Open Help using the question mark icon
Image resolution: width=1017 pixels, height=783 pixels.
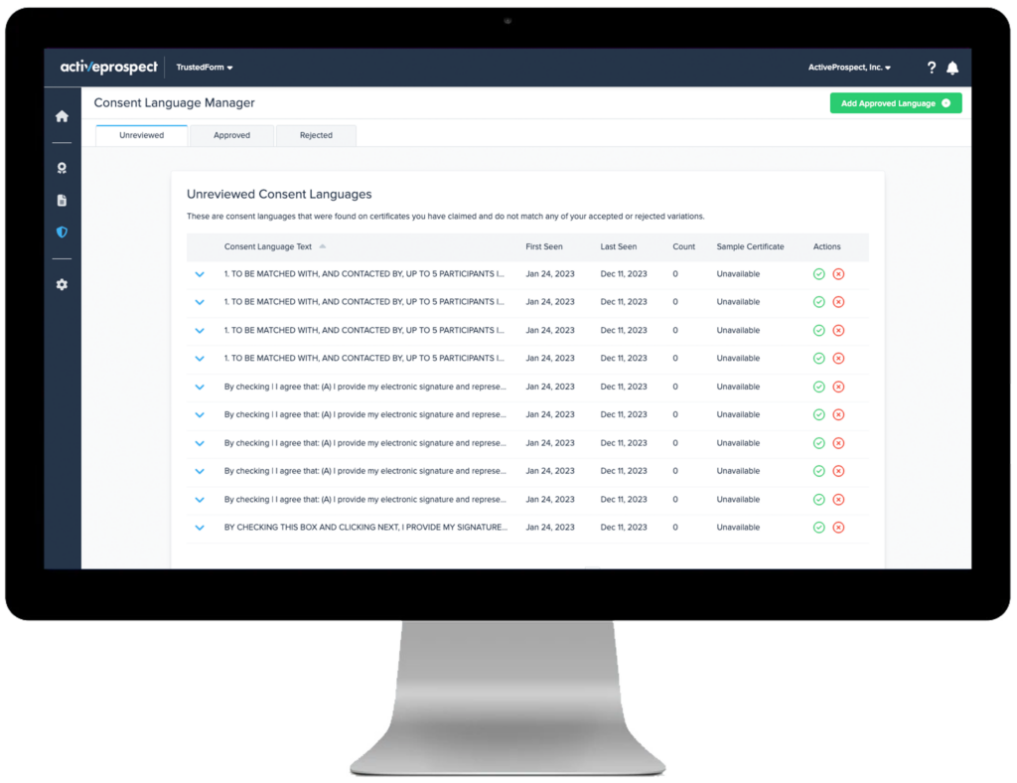point(931,68)
